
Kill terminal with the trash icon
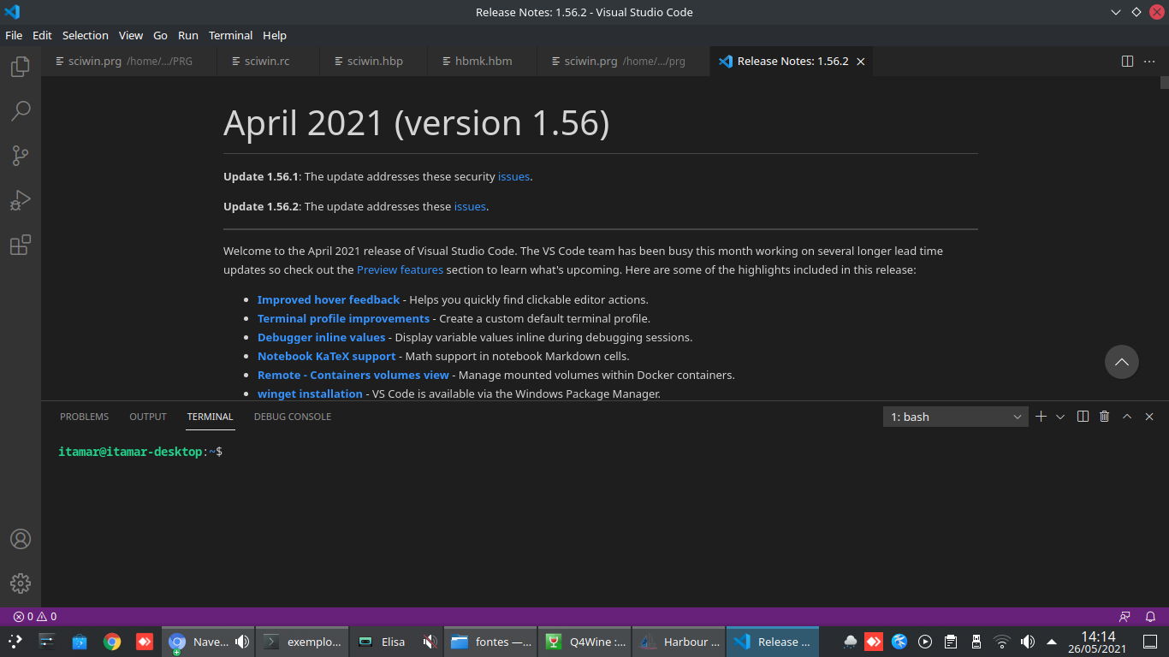1104,417
